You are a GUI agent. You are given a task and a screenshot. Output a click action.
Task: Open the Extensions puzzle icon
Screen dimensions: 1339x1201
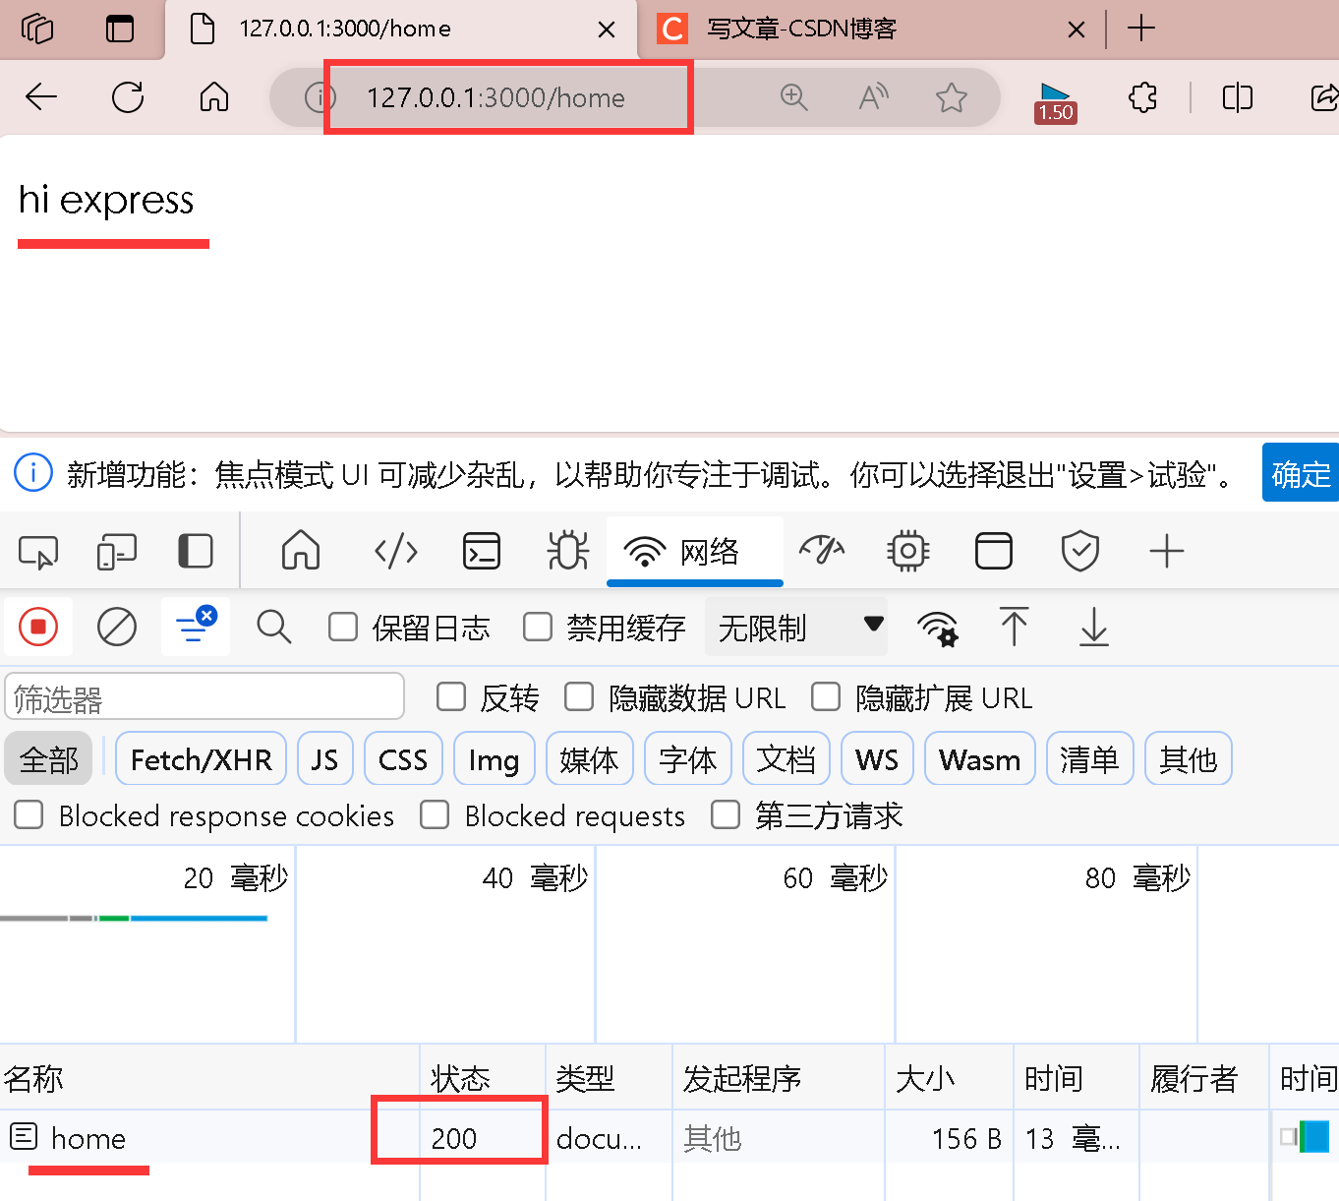click(x=1142, y=96)
